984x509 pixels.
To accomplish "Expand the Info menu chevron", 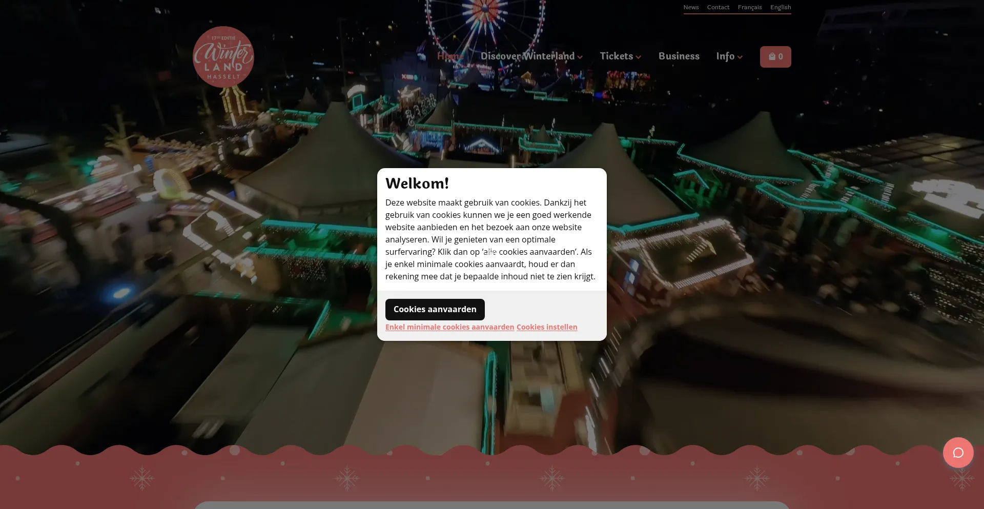I will pyautogui.click(x=740, y=57).
